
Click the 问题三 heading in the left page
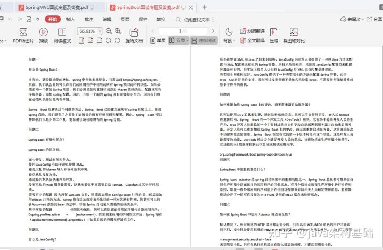click(34, 229)
